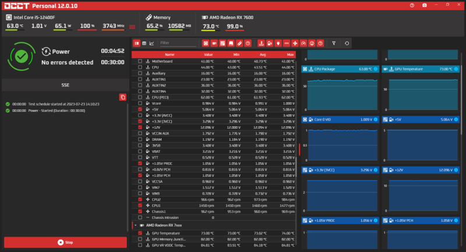This screenshot has width=466, height=252.
Task: Click the info icon on GPU Temperature graph
Action: (x=456, y=69)
